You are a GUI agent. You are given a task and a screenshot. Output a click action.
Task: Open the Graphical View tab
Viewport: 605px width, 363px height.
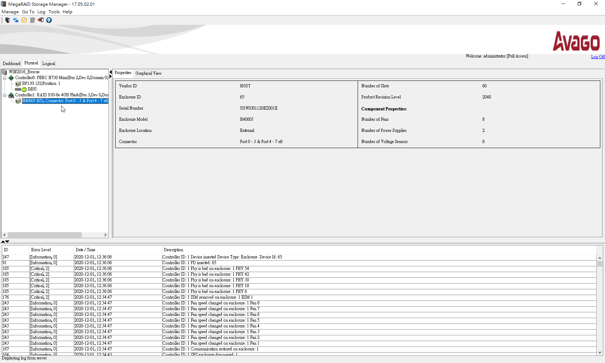tap(148, 73)
